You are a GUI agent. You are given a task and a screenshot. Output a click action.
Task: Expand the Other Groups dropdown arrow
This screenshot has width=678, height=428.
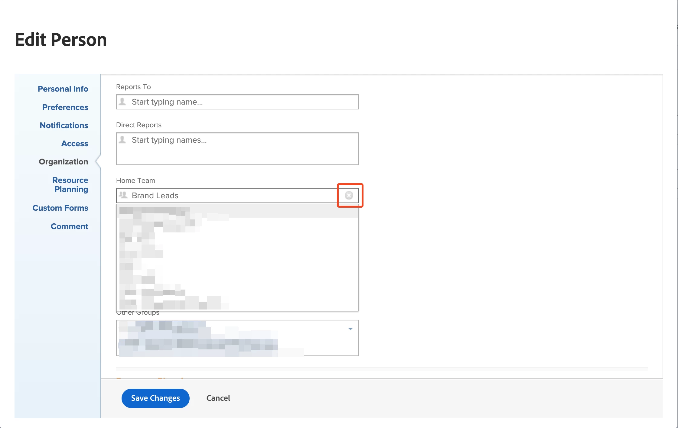click(350, 329)
